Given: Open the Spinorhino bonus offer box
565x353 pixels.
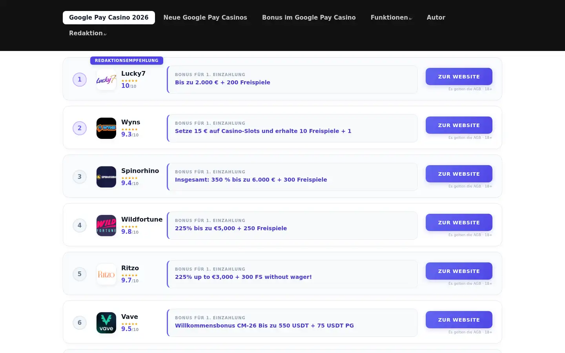Looking at the screenshot, I should click(x=292, y=177).
